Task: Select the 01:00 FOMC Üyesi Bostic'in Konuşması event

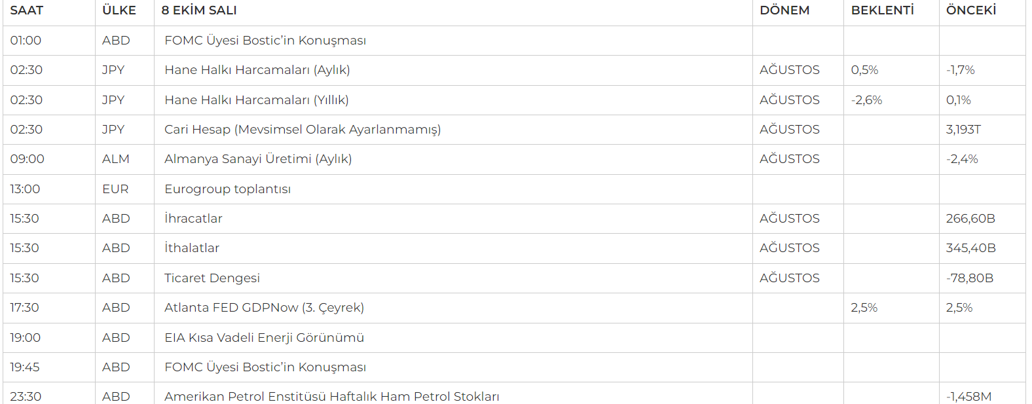Action: [265, 41]
